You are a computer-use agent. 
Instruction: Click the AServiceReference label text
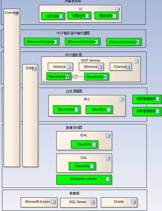click(40, 42)
